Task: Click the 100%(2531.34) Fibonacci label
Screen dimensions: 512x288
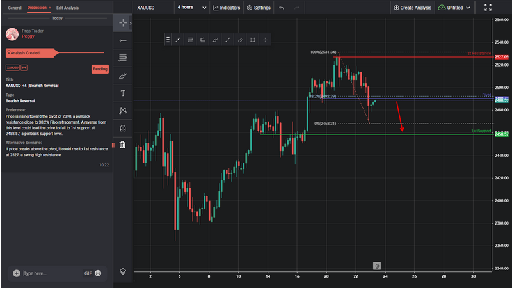Action: coord(323,52)
